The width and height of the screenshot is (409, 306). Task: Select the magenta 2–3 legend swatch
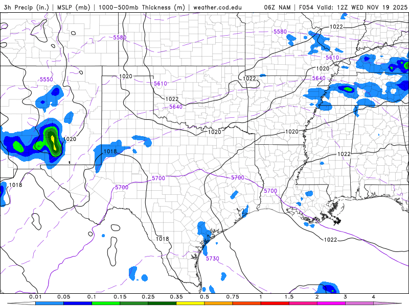(x=331, y=303)
